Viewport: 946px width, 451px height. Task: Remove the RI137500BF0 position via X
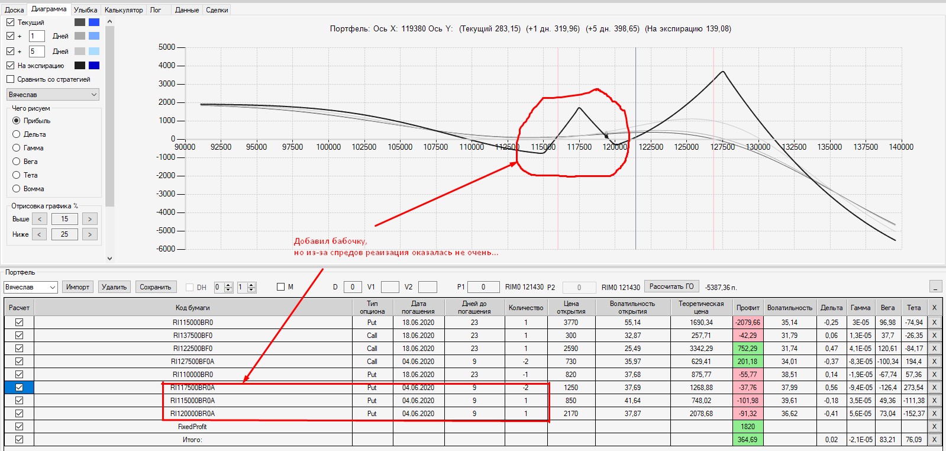tap(934, 336)
